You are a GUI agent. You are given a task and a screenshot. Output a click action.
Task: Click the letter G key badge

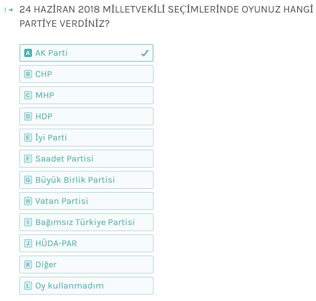coord(28,180)
